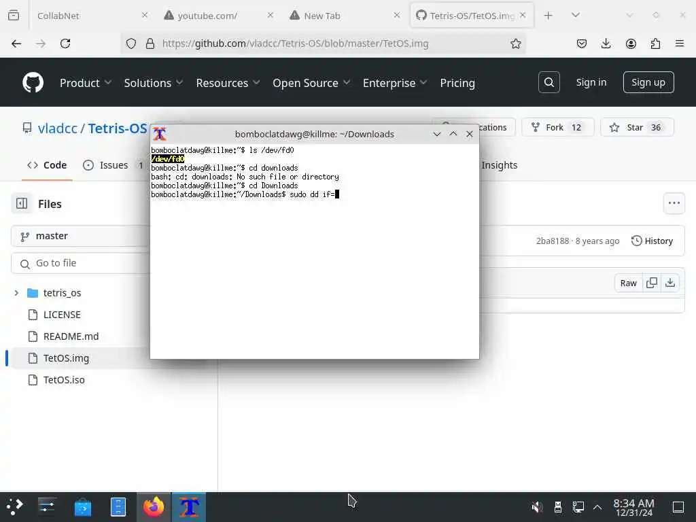The image size is (696, 522).
Task: Star the Tetris-OS repository
Action: pyautogui.click(x=636, y=127)
